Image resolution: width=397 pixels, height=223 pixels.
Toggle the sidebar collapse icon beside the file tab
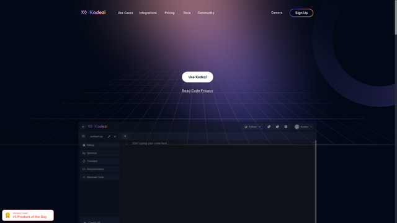83,136
